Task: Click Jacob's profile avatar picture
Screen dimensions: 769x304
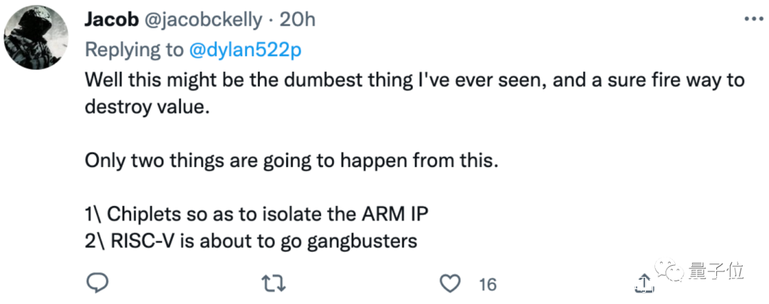Action: tap(36, 38)
